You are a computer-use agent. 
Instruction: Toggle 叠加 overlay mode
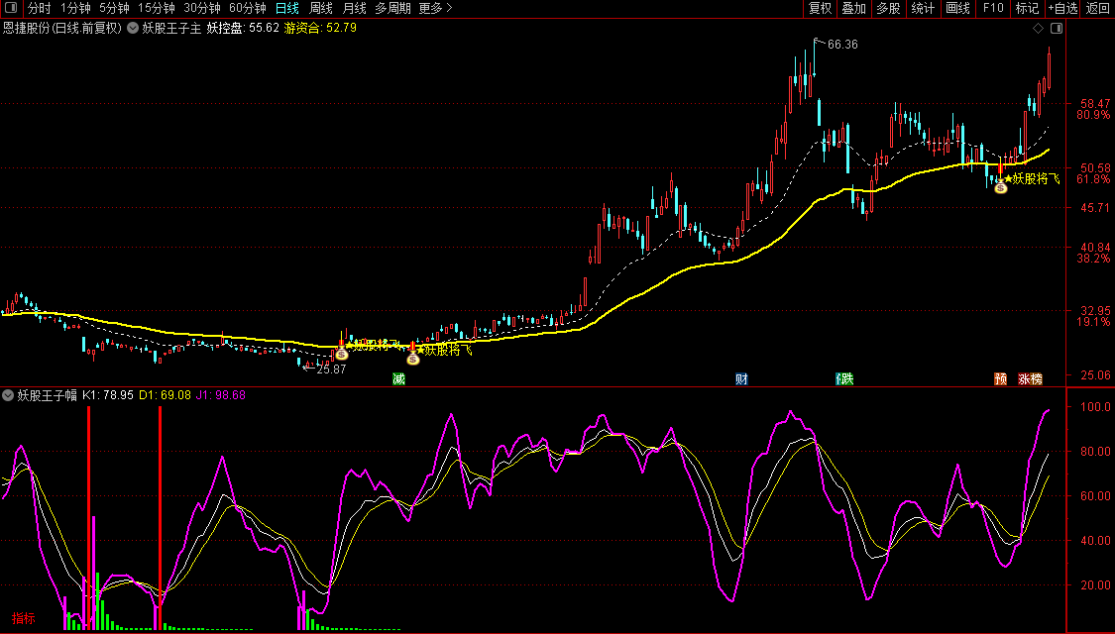(x=853, y=9)
